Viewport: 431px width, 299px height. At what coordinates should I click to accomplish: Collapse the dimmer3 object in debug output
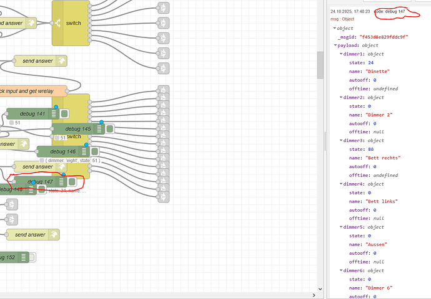click(341, 141)
